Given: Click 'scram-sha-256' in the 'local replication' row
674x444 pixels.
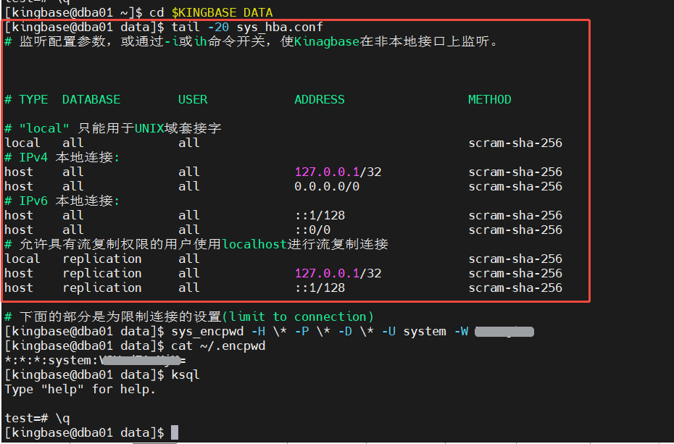Looking at the screenshot, I should [515, 259].
